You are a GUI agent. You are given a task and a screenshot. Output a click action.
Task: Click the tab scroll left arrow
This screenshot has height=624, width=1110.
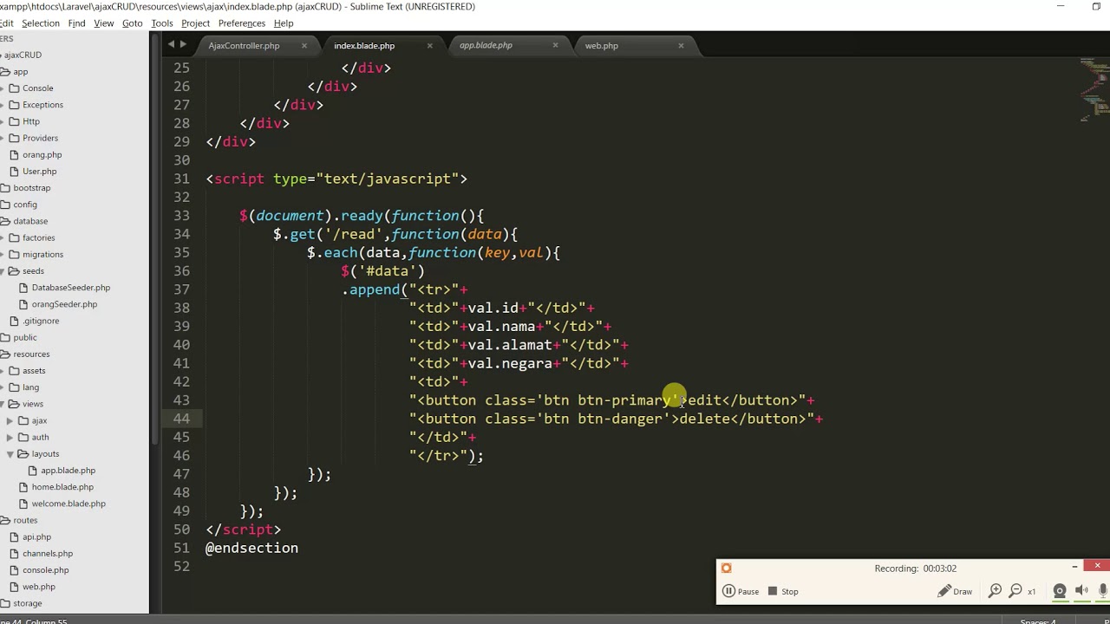171,44
